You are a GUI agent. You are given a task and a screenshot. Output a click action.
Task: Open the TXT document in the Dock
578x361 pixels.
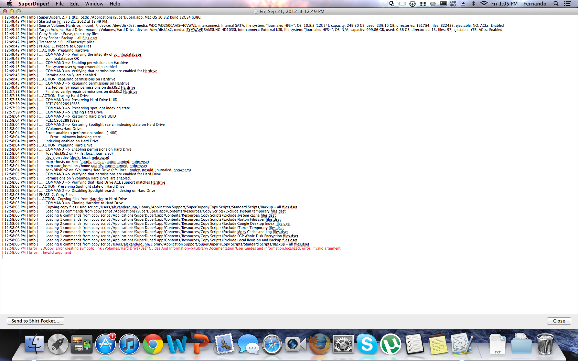click(x=497, y=344)
